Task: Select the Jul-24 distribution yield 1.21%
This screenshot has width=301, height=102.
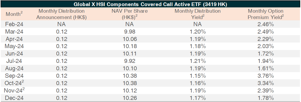Action: tap(197, 61)
